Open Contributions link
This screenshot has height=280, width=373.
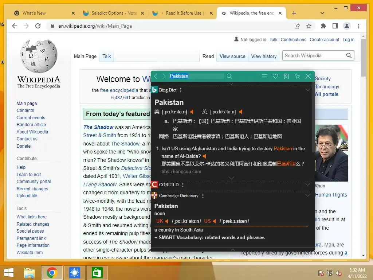tap(293, 40)
